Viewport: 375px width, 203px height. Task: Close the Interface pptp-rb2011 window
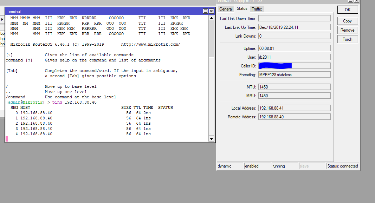[x=356, y=1]
